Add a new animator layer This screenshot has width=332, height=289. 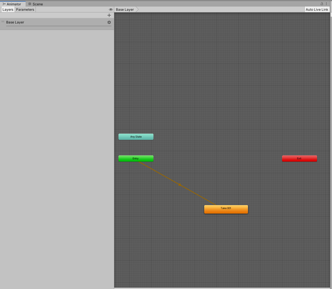[x=109, y=15]
